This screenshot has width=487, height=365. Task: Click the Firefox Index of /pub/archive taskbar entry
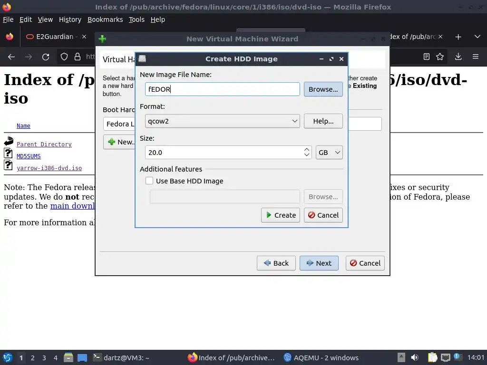(x=232, y=357)
